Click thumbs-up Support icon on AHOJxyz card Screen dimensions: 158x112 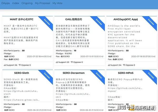[x=109, y=65]
